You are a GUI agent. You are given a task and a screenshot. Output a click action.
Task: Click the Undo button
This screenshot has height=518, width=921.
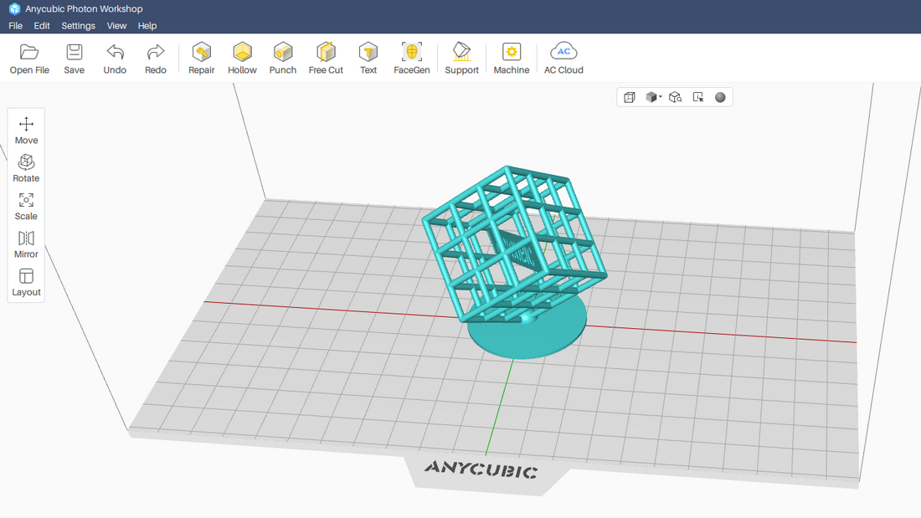click(x=115, y=57)
